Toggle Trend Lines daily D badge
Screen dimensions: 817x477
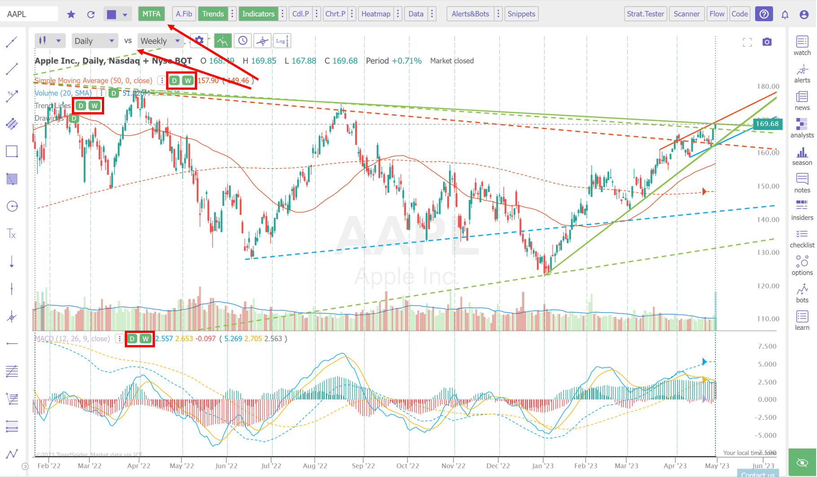(x=81, y=105)
